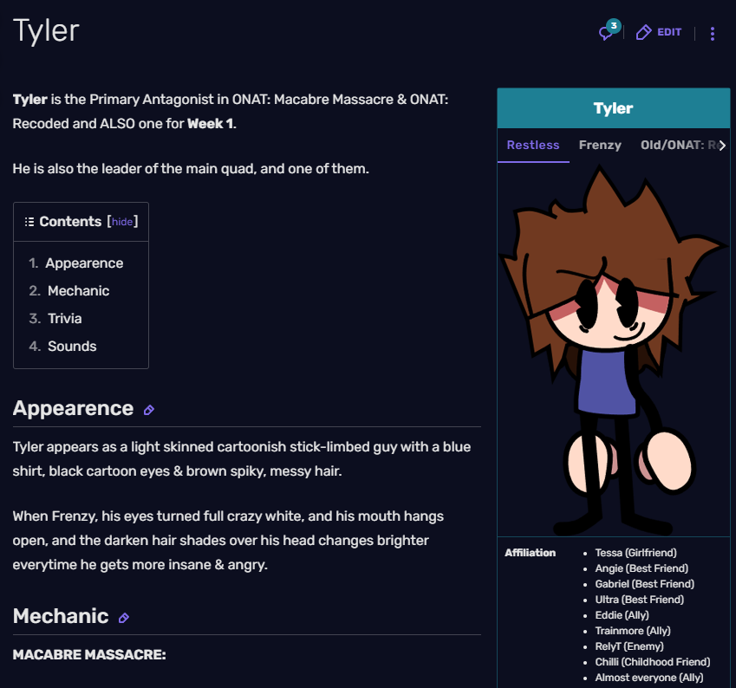
Task: Click the comment count badge showing 3
Action: pyautogui.click(x=614, y=26)
